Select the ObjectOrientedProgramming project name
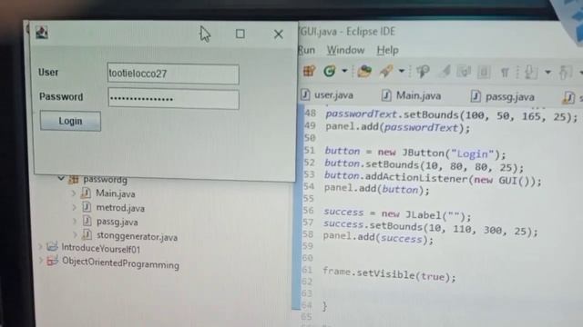The width and height of the screenshot is (583, 327). pos(120,263)
